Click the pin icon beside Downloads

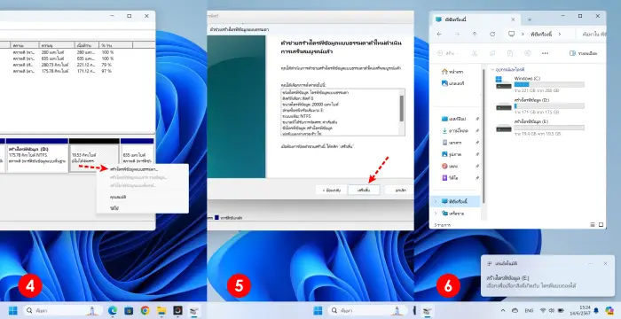[477, 130]
